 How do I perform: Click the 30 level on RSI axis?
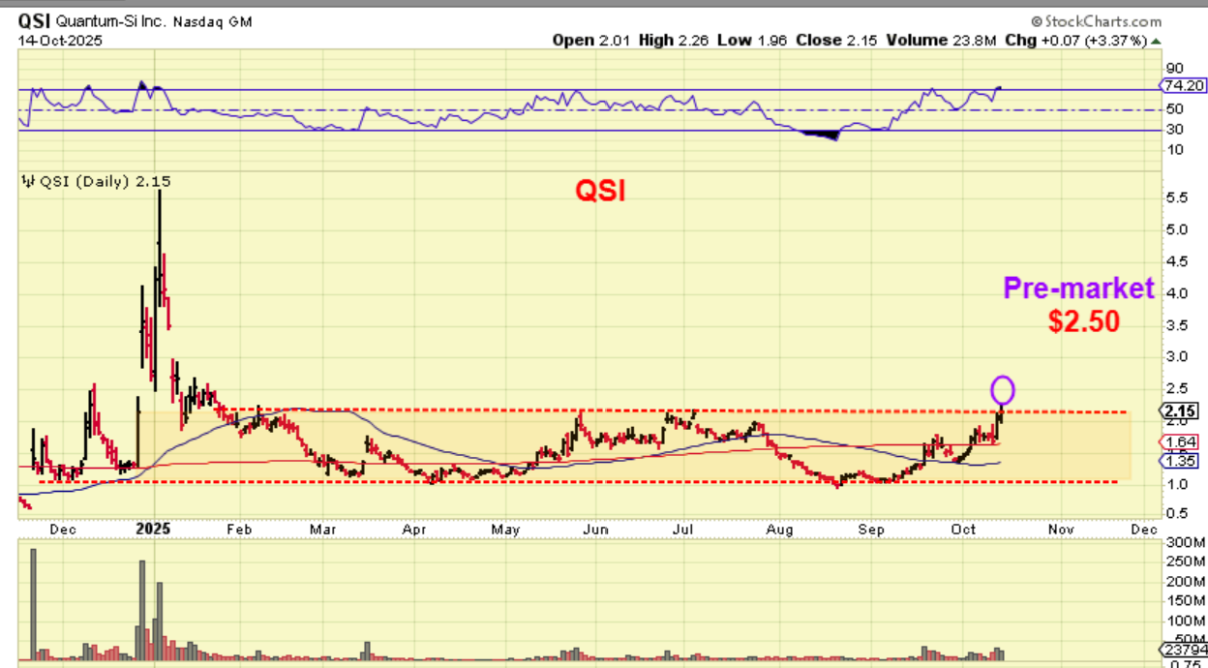pos(1176,129)
